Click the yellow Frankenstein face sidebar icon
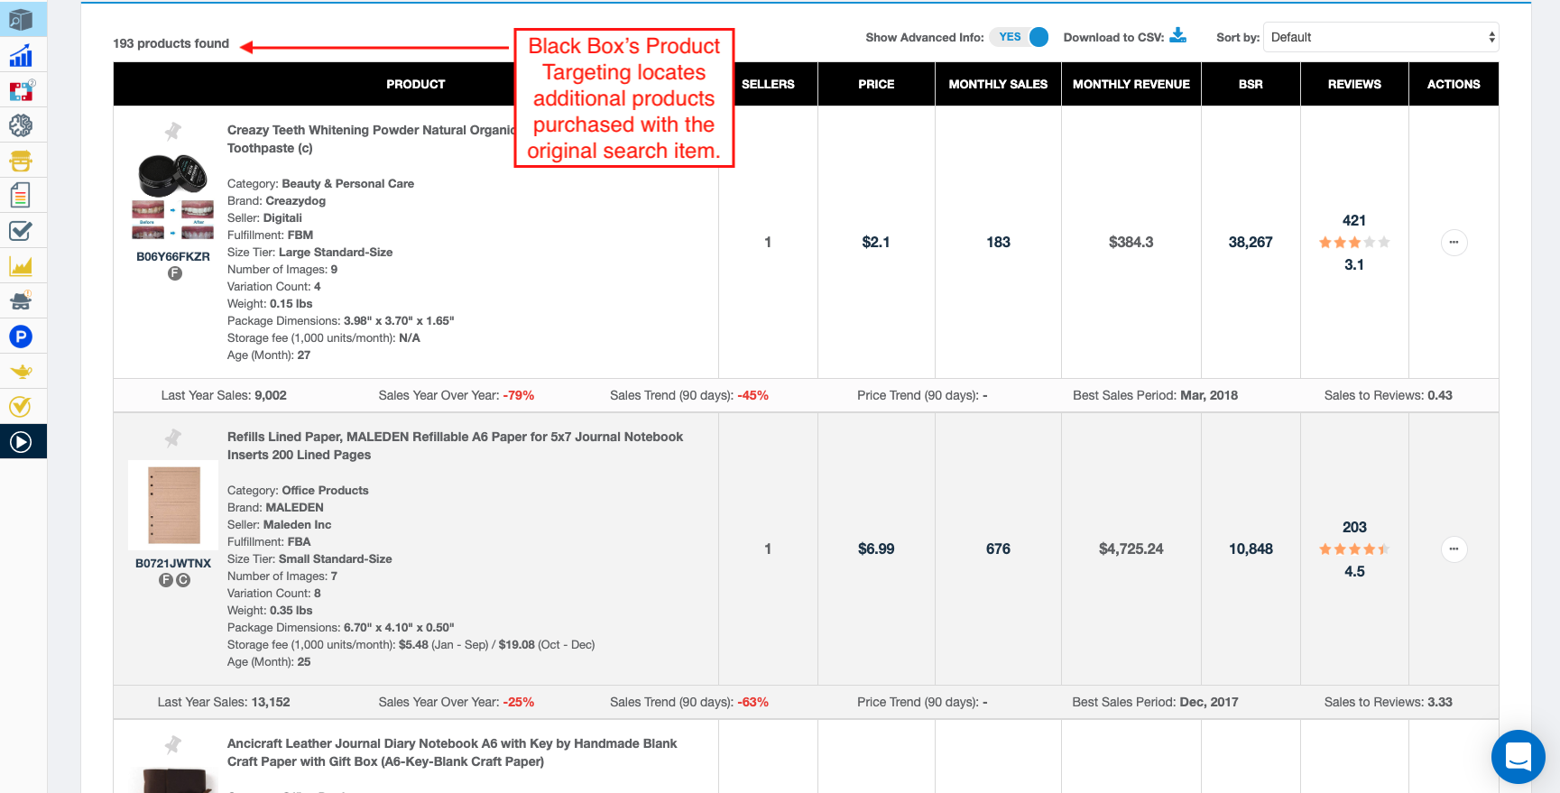 [x=21, y=161]
